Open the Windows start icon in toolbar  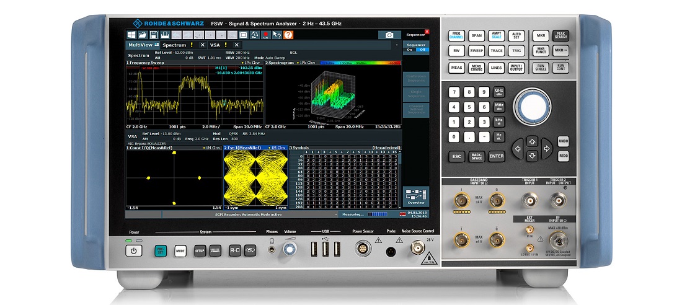tap(131, 35)
